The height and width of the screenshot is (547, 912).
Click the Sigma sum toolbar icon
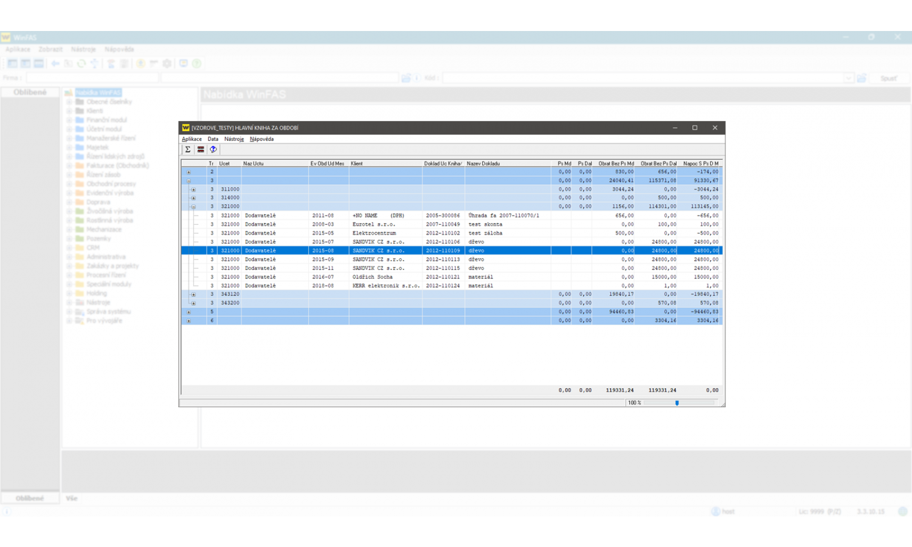(x=188, y=150)
